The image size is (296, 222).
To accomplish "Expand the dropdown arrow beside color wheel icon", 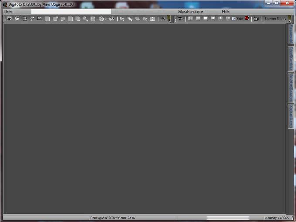I will click(x=106, y=19).
